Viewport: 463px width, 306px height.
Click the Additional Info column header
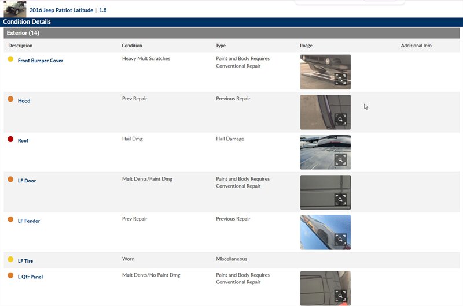click(416, 46)
